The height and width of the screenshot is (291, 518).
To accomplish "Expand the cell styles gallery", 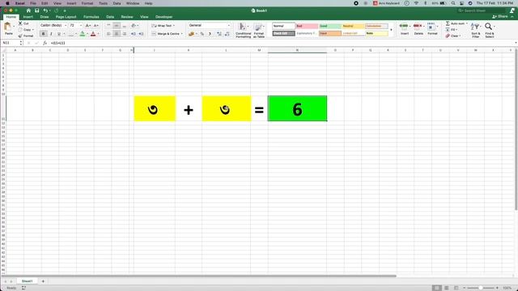I will pyautogui.click(x=391, y=30).
